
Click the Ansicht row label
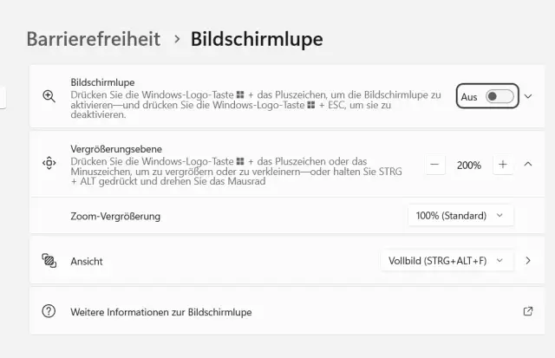(87, 260)
